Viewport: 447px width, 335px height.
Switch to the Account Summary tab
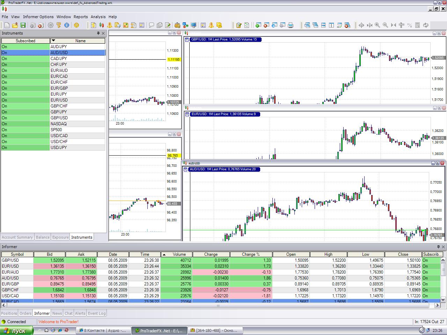pos(17,237)
